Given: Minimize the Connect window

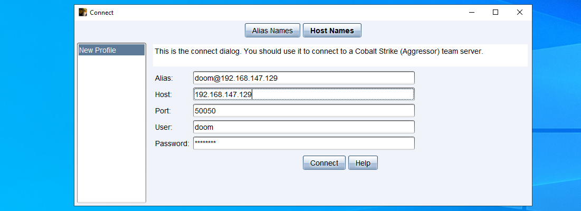Looking at the screenshot, I should pos(471,12).
